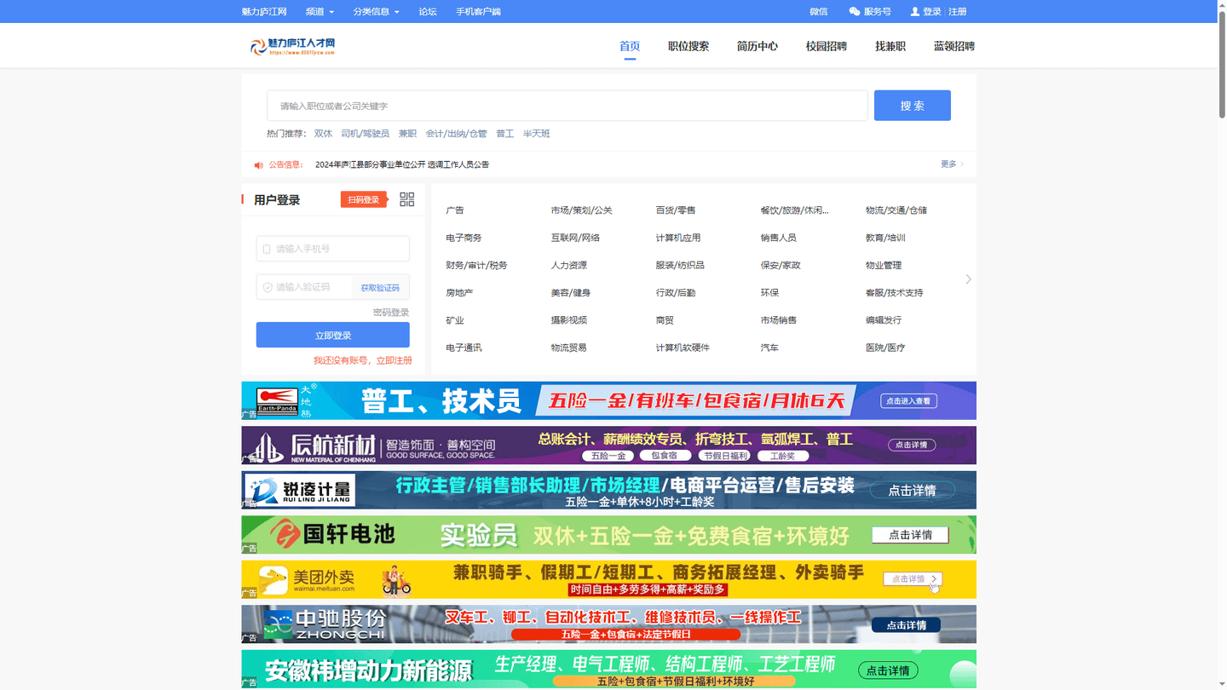This screenshot has height=690, width=1227.
Task: Click 我还没有账号，立即注册 link
Action: click(x=363, y=360)
